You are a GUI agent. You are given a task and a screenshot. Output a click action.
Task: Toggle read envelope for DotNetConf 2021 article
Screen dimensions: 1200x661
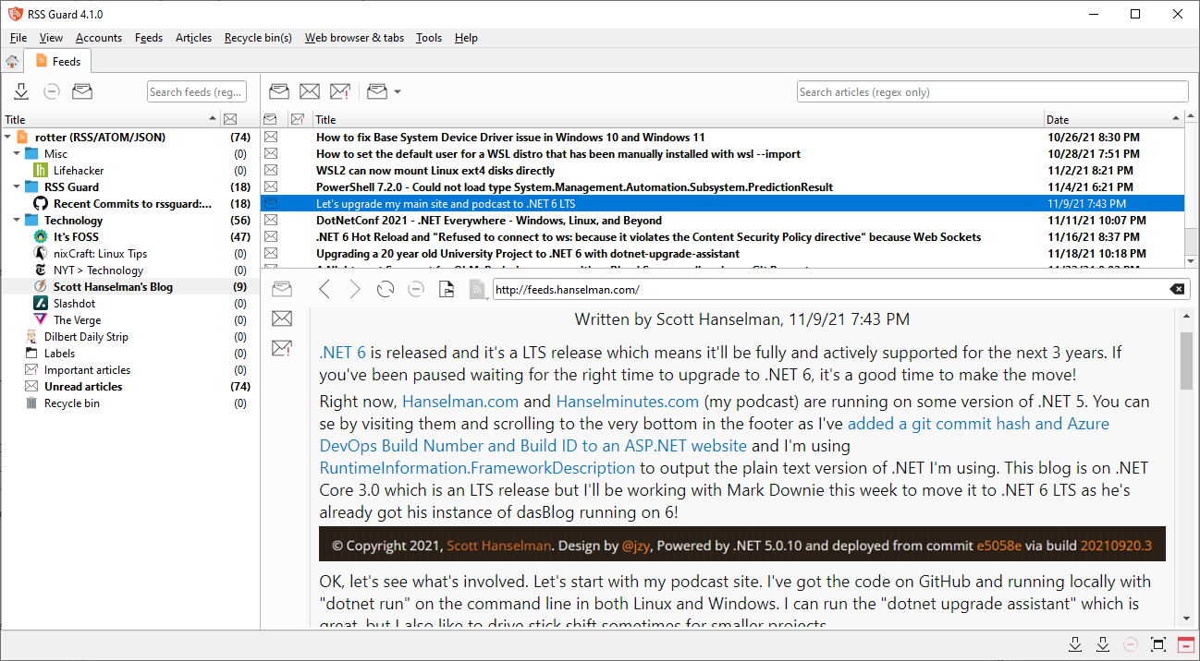tap(271, 221)
